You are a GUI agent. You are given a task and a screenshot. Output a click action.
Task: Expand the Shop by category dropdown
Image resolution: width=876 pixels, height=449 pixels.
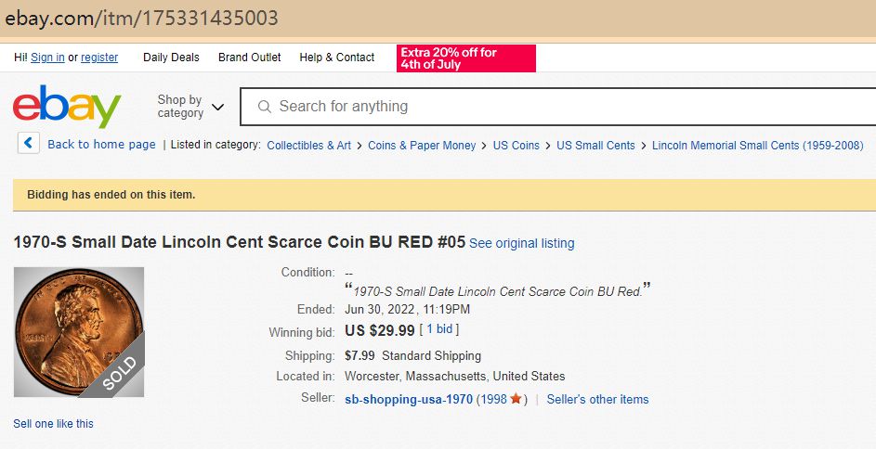pyautogui.click(x=190, y=107)
